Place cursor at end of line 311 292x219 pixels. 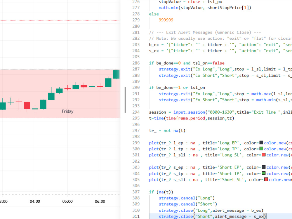(266, 216)
